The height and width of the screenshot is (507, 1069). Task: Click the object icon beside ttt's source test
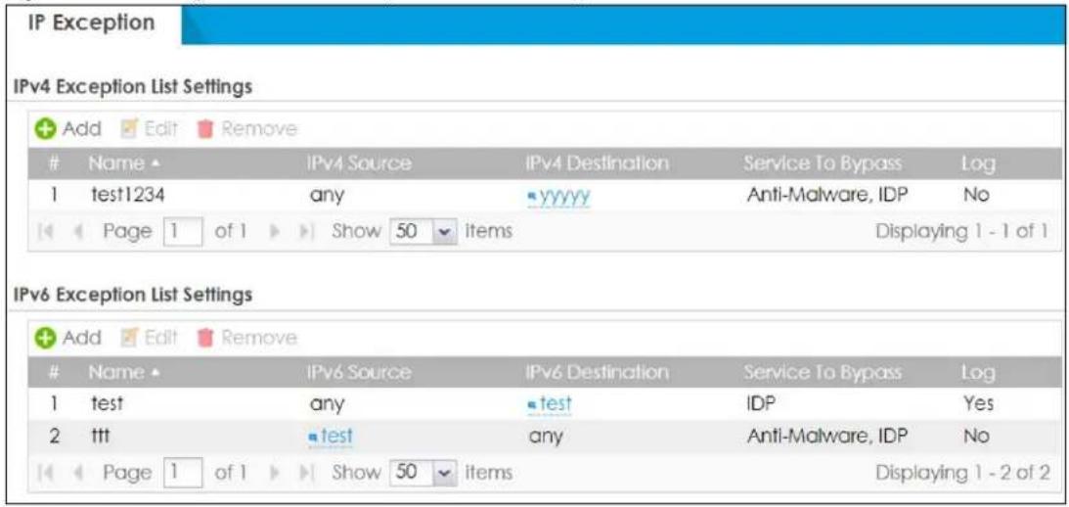314,437
